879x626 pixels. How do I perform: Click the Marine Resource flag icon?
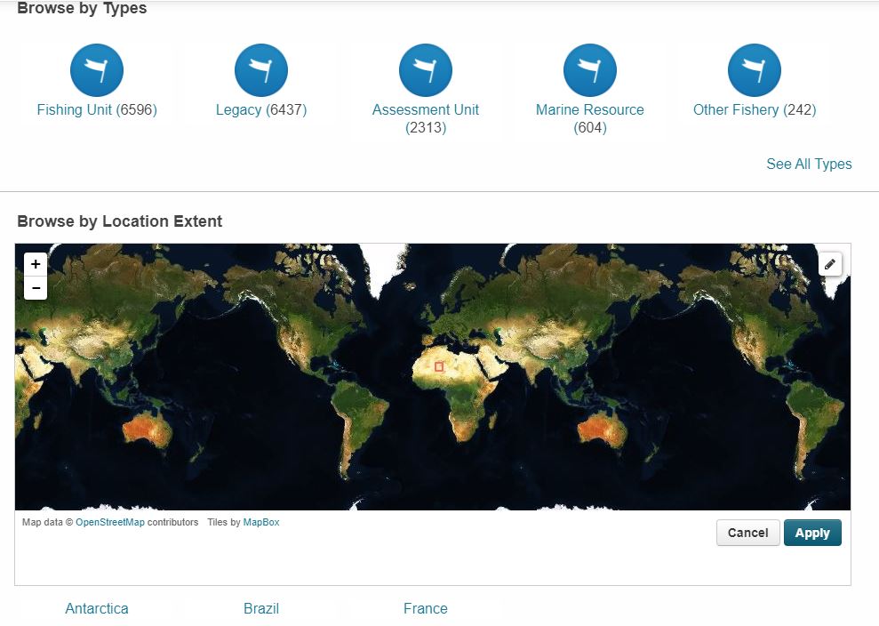[590, 70]
